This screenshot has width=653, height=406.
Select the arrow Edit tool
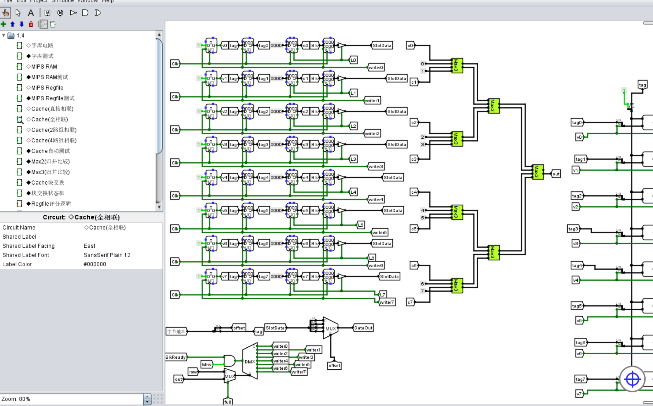18,13
